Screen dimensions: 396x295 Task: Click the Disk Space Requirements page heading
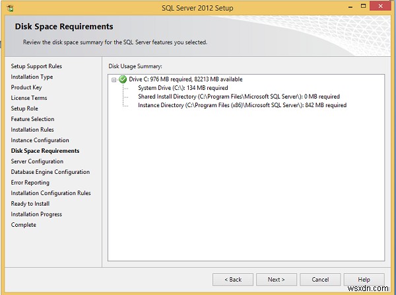[x=64, y=26]
